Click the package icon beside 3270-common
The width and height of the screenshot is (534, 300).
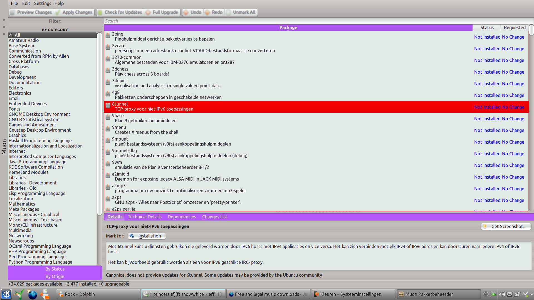coord(108,59)
